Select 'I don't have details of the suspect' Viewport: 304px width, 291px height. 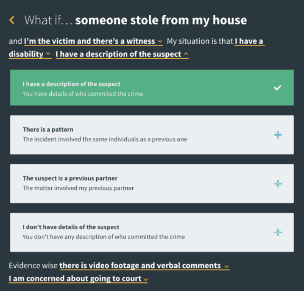pyautogui.click(x=151, y=232)
